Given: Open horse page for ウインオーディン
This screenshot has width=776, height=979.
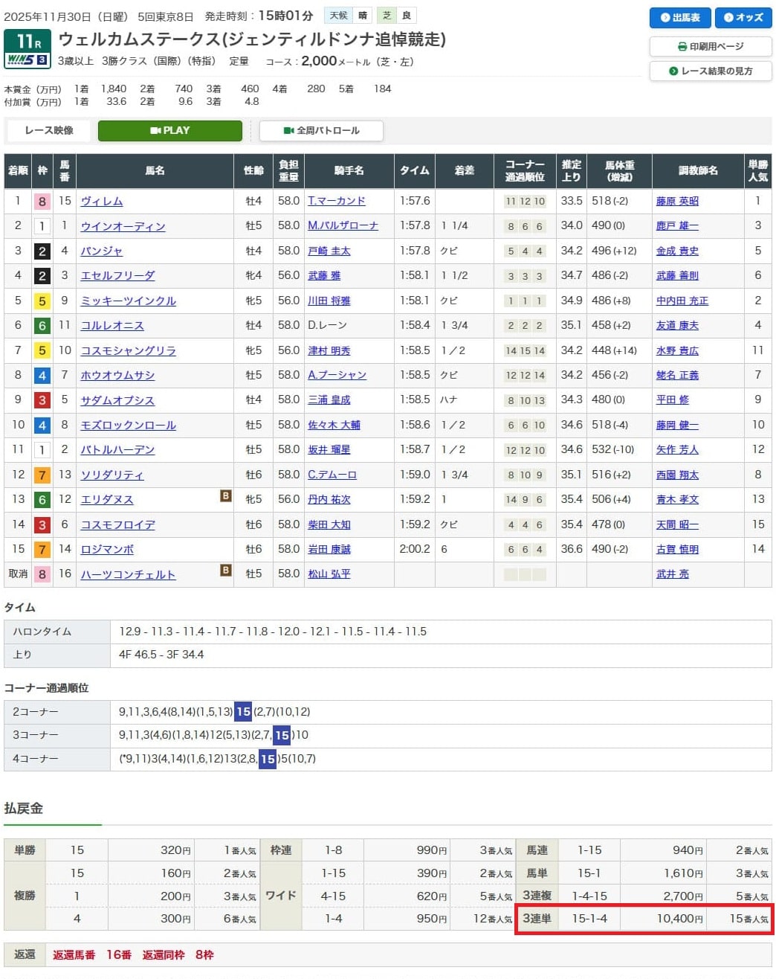Looking at the screenshot, I should (x=123, y=226).
